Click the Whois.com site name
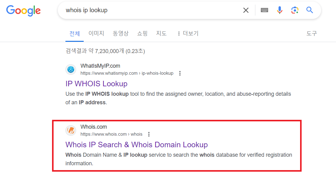Viewport: 336px width, 175px height. 94,127
